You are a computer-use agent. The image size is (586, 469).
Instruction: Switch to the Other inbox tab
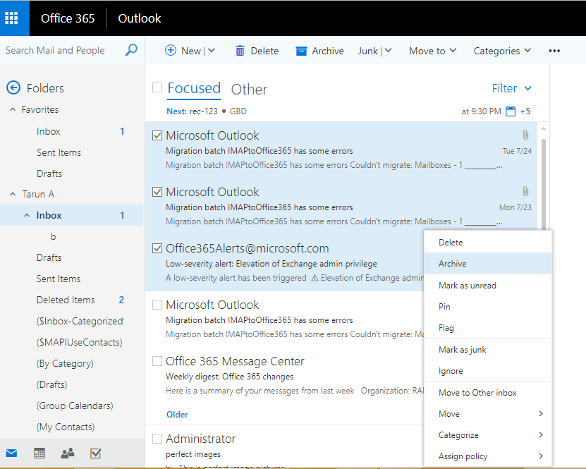click(249, 90)
